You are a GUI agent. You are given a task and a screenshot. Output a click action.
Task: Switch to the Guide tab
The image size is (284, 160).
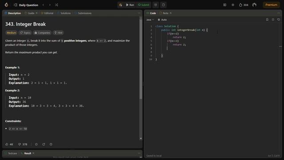29,13
